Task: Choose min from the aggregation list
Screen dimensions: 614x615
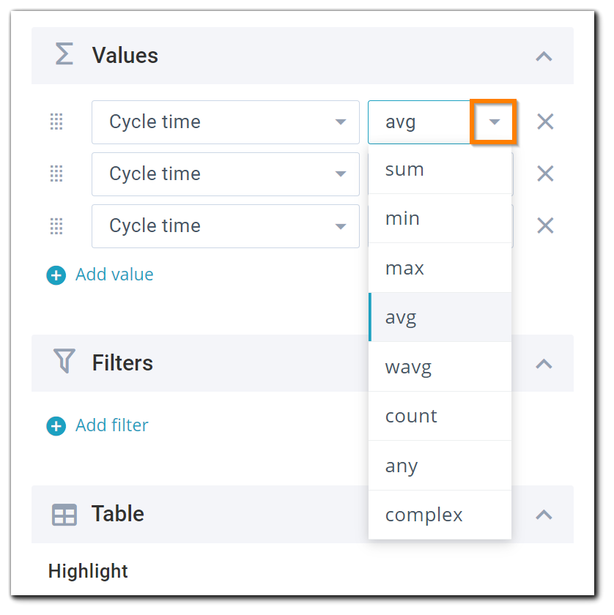Action: pyautogui.click(x=440, y=218)
